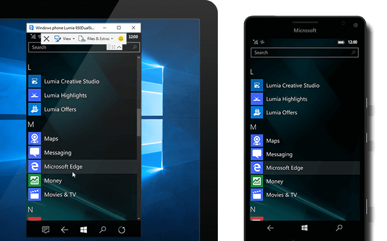Close remote session with toolbar X icon
Screen dimensions: 387x241
tap(46, 39)
